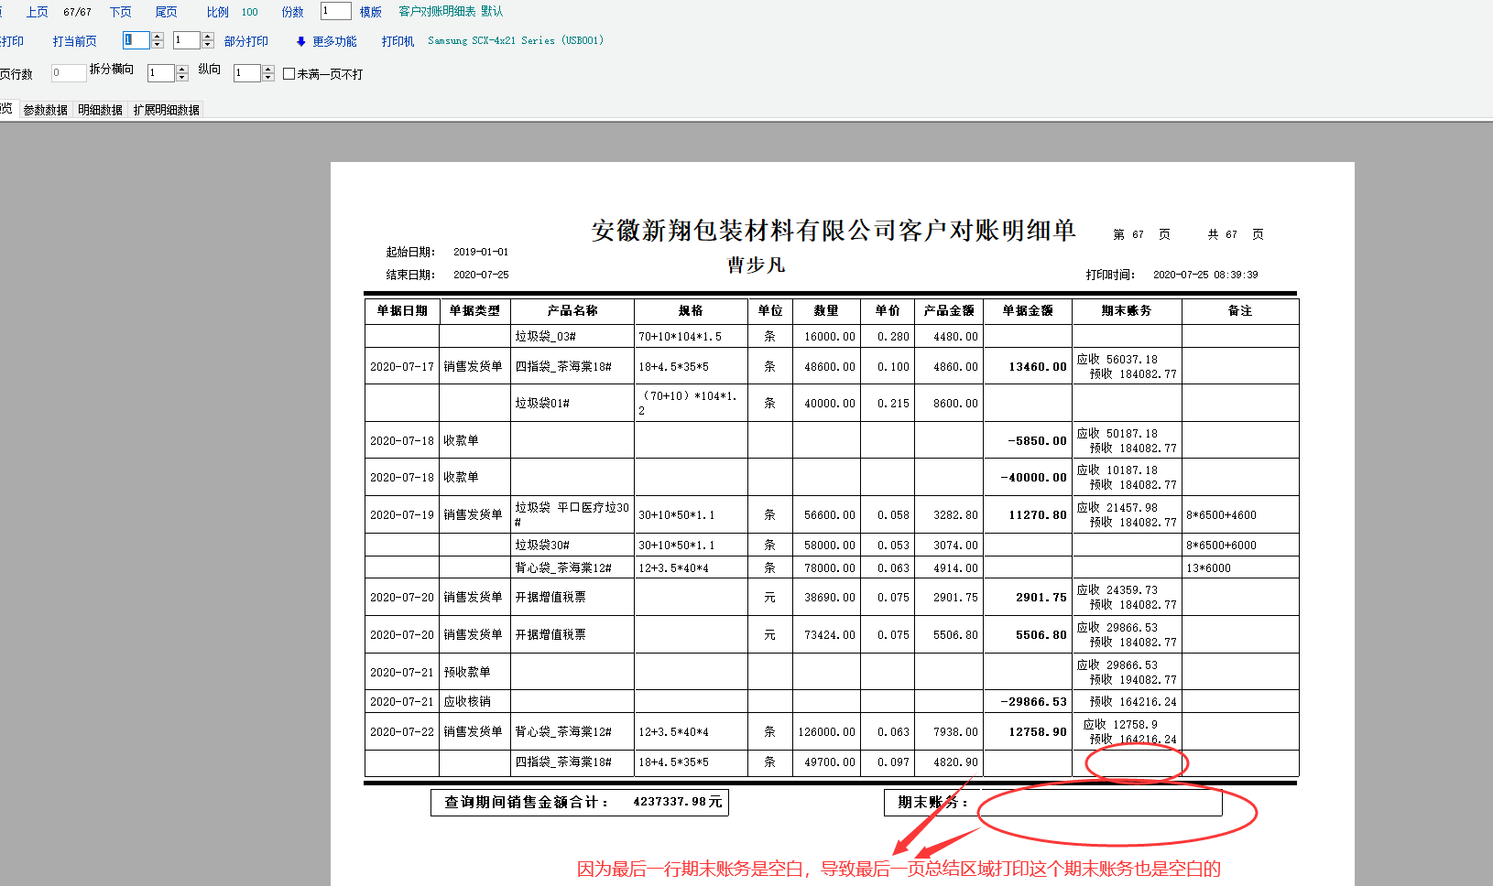Increase the start page spinner value
This screenshot has height=886, width=1493.
pos(158,37)
